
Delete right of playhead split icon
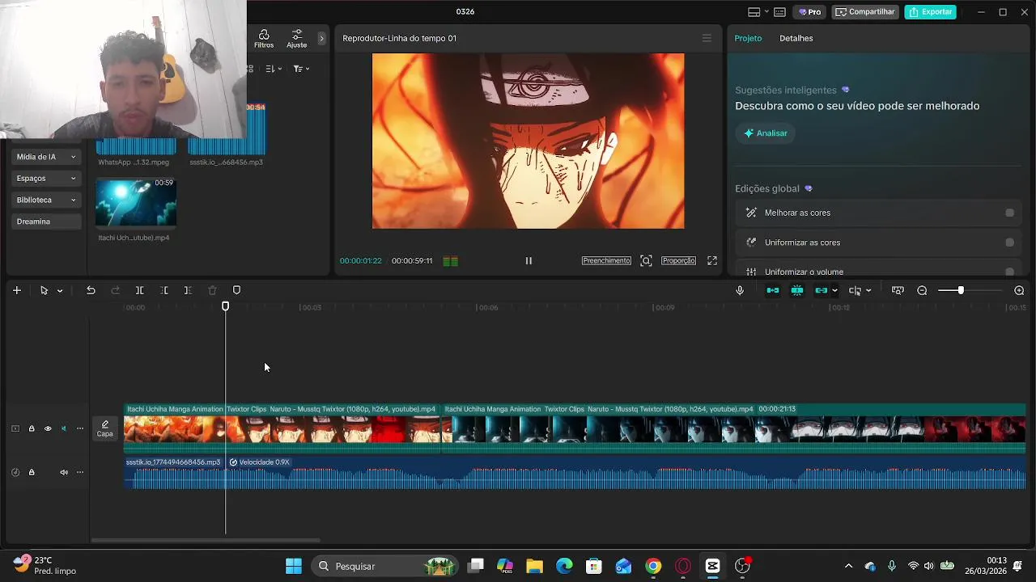tap(188, 290)
